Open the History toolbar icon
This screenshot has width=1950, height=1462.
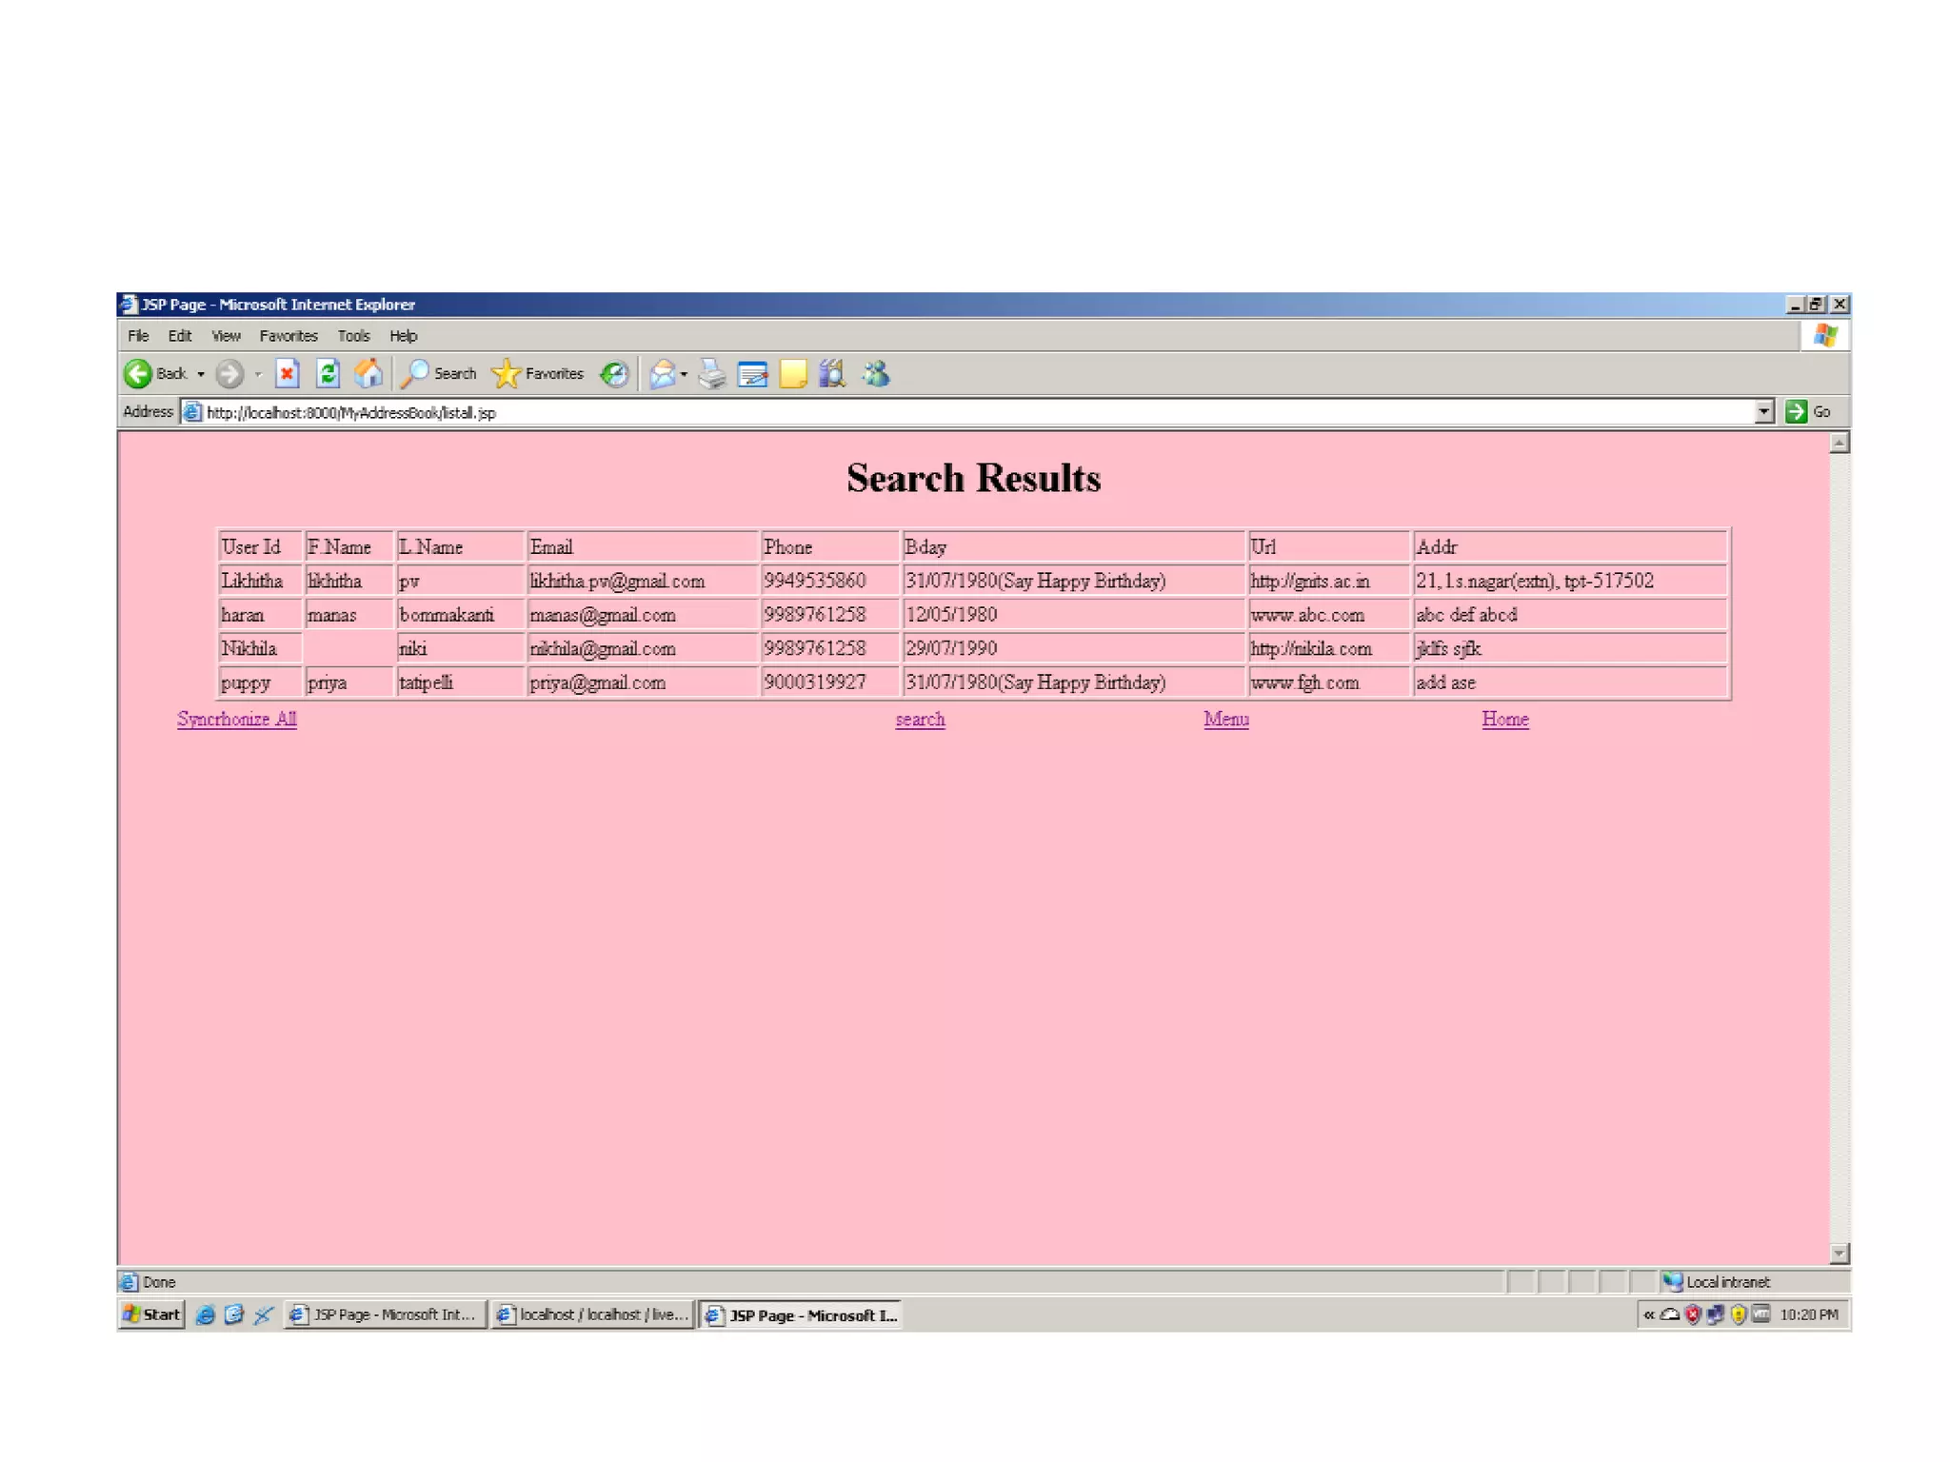[614, 374]
